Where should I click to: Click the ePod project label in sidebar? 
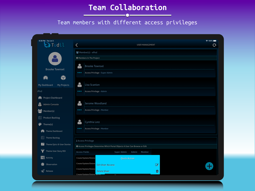click(40, 91)
